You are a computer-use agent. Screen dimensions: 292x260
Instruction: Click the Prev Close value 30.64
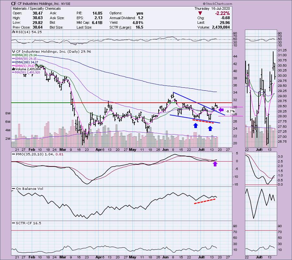(37, 27)
